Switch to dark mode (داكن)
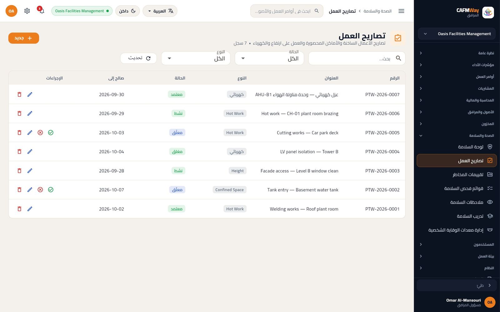This screenshot has height=312, width=500. click(127, 11)
